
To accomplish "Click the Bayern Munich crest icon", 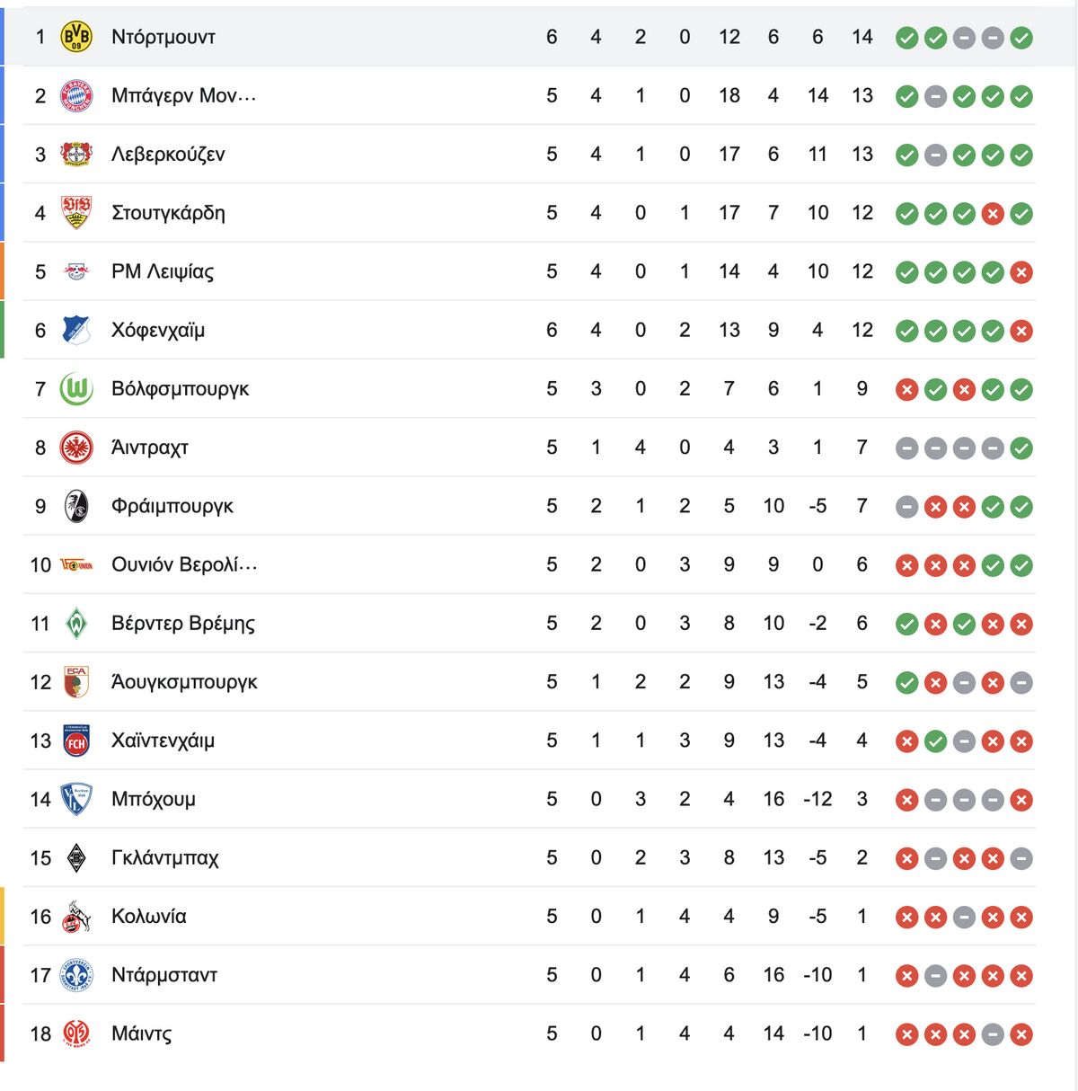I will [x=76, y=95].
